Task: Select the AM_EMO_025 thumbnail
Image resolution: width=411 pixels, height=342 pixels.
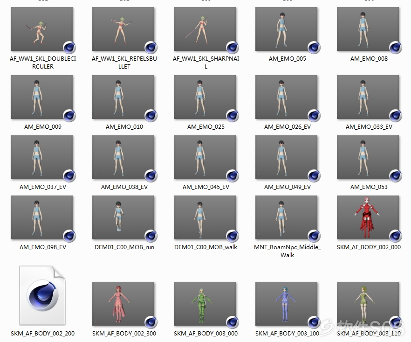Action: coord(205,97)
